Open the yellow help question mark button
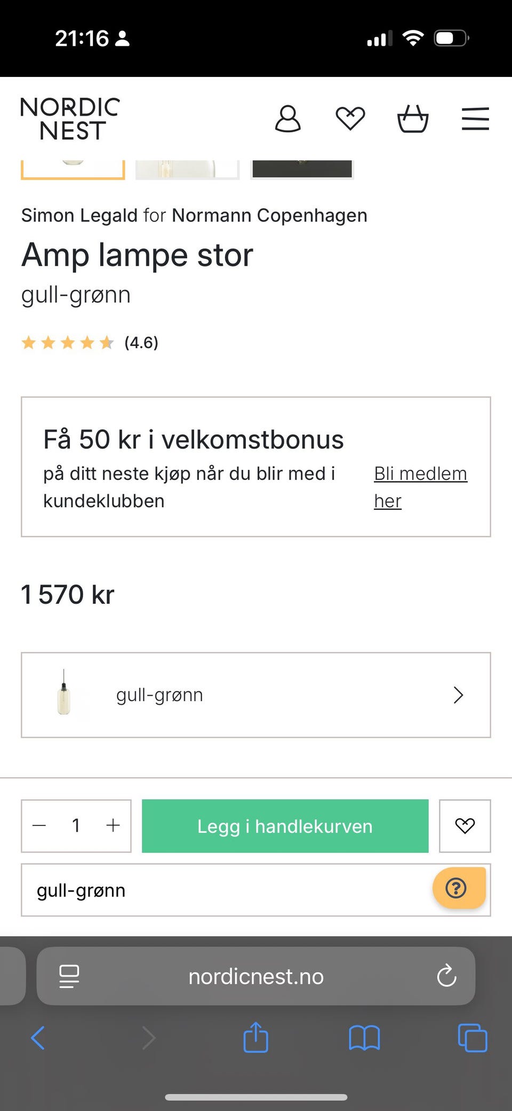Screen dimensions: 512x1111 pyautogui.click(x=457, y=888)
